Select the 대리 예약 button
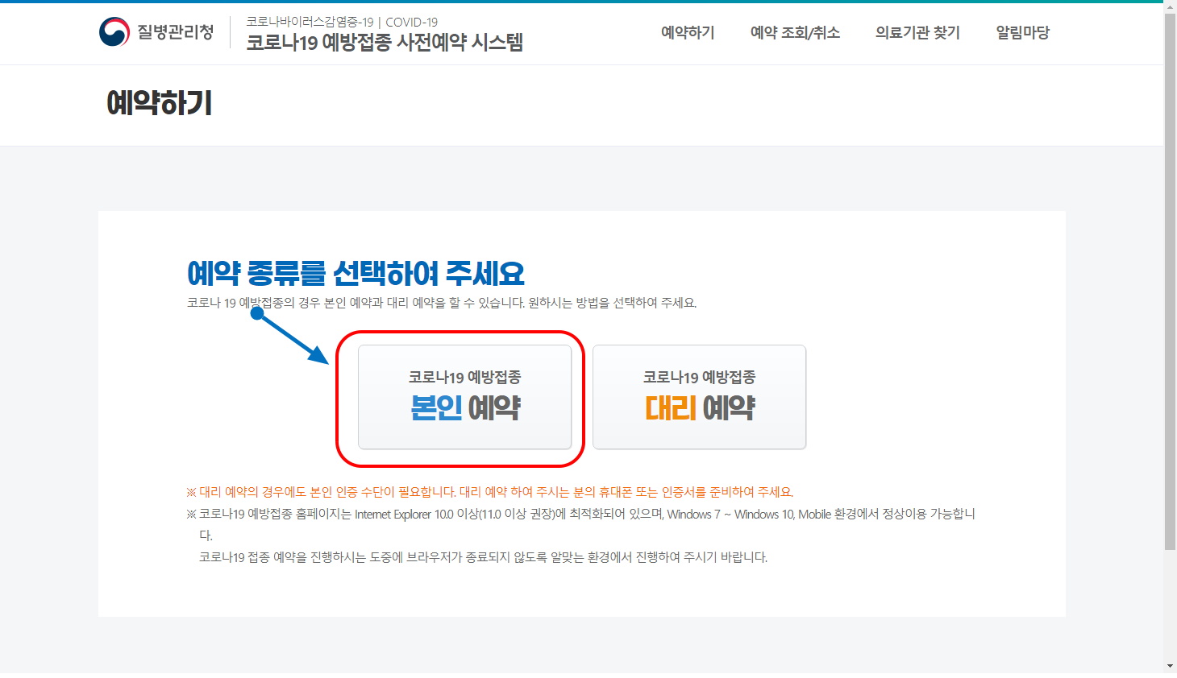Image resolution: width=1177 pixels, height=678 pixels. [x=700, y=397]
